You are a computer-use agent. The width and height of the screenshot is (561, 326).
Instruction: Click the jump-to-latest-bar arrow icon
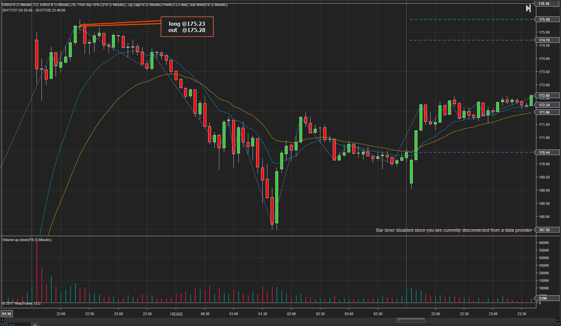coord(528,8)
